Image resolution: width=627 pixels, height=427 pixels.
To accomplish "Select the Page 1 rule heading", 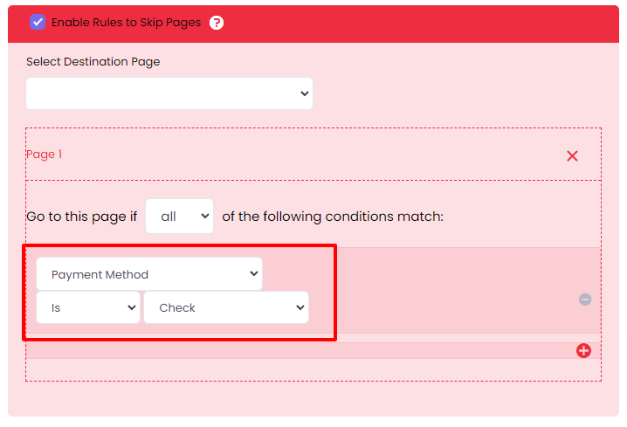I will click(45, 155).
